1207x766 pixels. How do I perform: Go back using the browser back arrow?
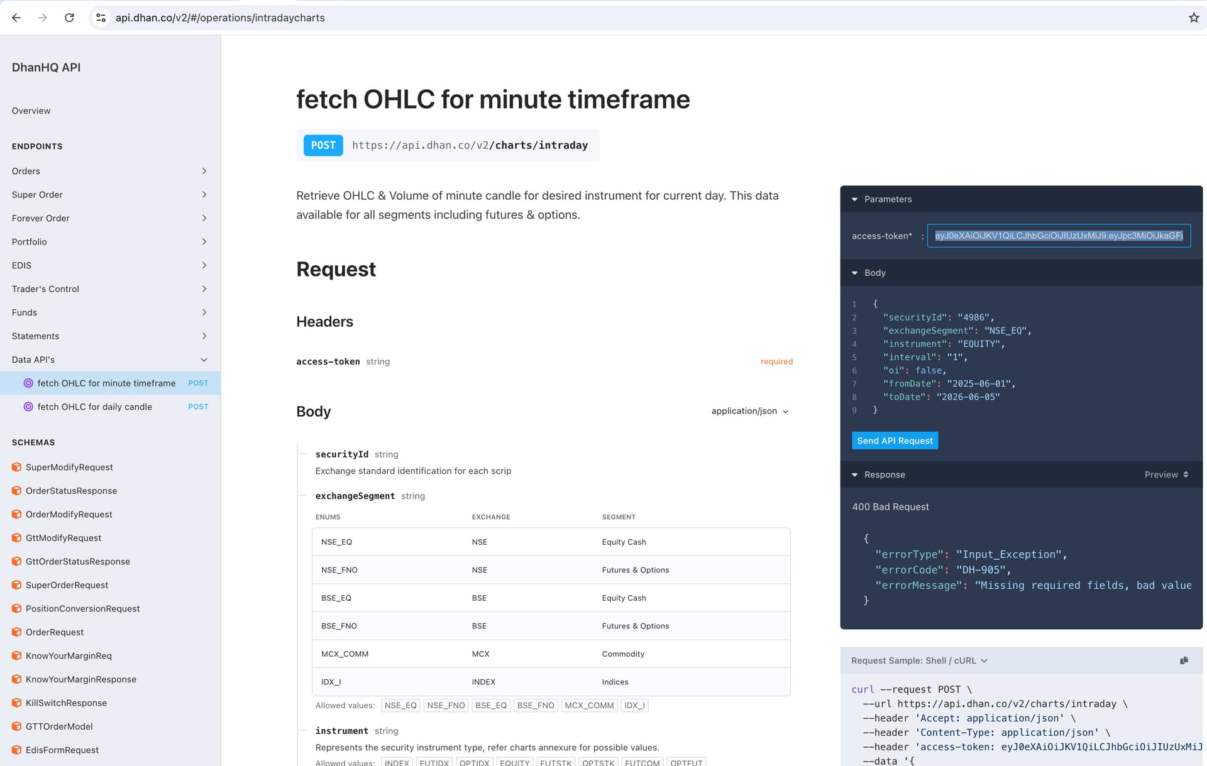click(x=16, y=18)
